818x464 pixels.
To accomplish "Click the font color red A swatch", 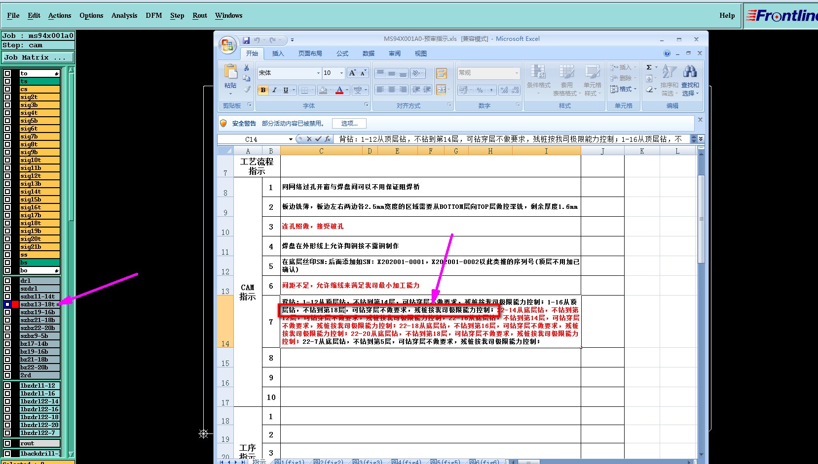I will 339,90.
